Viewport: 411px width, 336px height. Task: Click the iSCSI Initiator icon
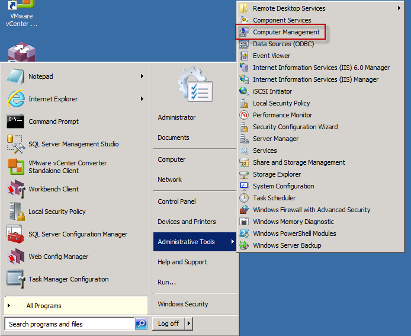244,91
